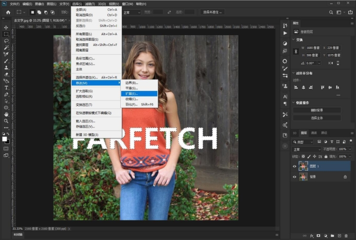Toggle the layer filter on/off switch
The width and height of the screenshot is (356, 240).
coord(351,141)
